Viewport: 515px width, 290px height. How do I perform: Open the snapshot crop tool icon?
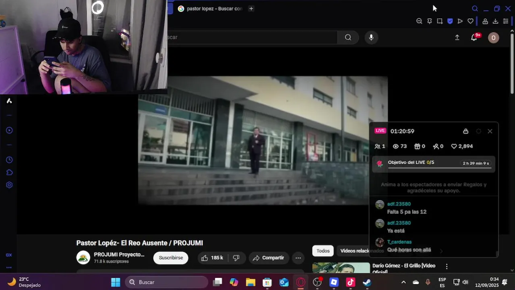[x=440, y=21]
